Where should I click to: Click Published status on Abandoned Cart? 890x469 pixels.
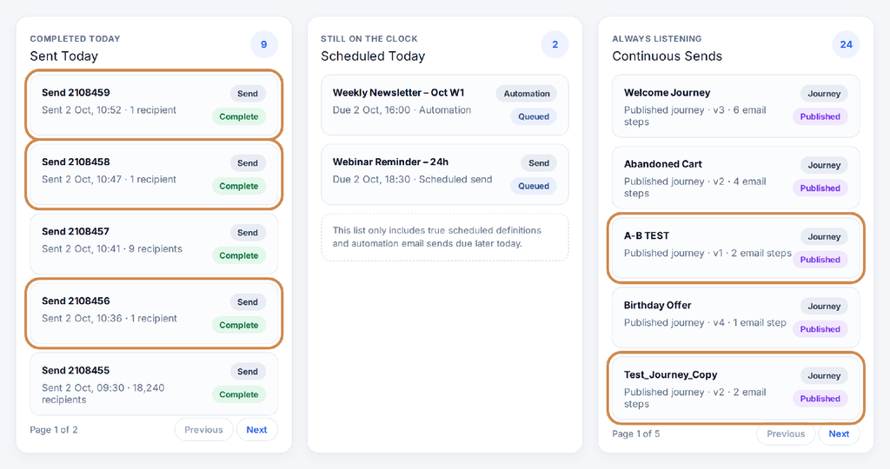(820, 188)
